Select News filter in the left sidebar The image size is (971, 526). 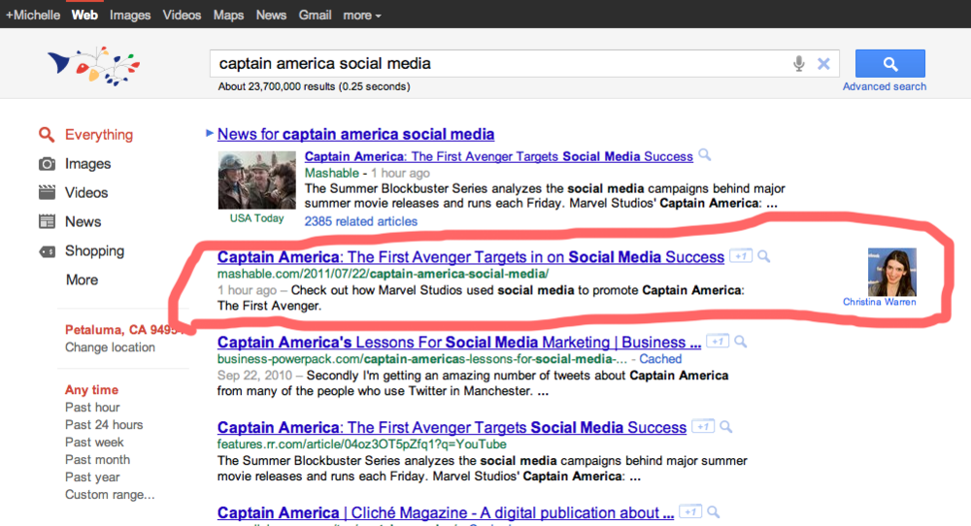pos(83,221)
